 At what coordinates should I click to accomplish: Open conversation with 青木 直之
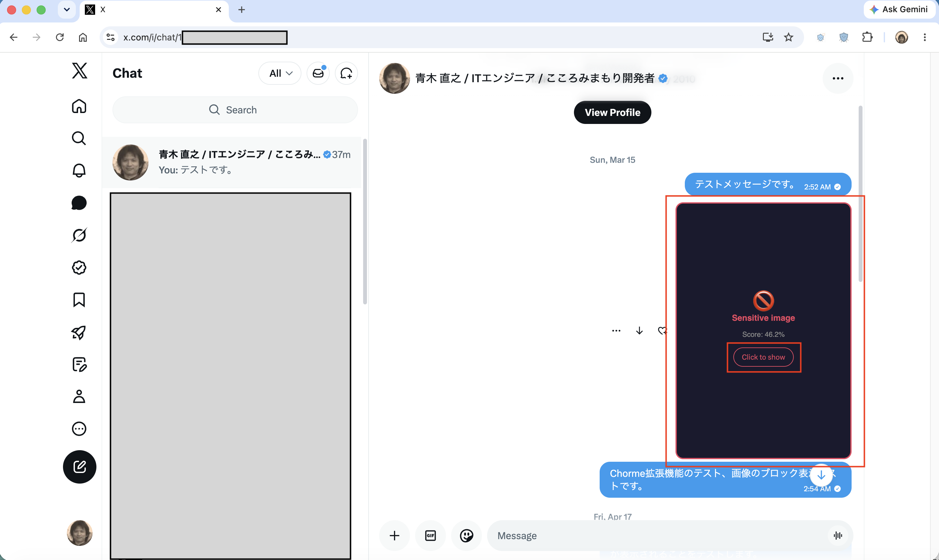click(x=232, y=162)
